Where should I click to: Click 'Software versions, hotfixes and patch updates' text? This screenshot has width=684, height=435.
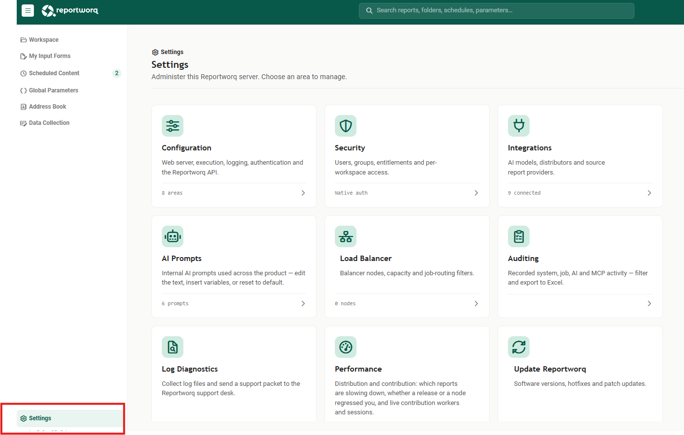(x=580, y=384)
